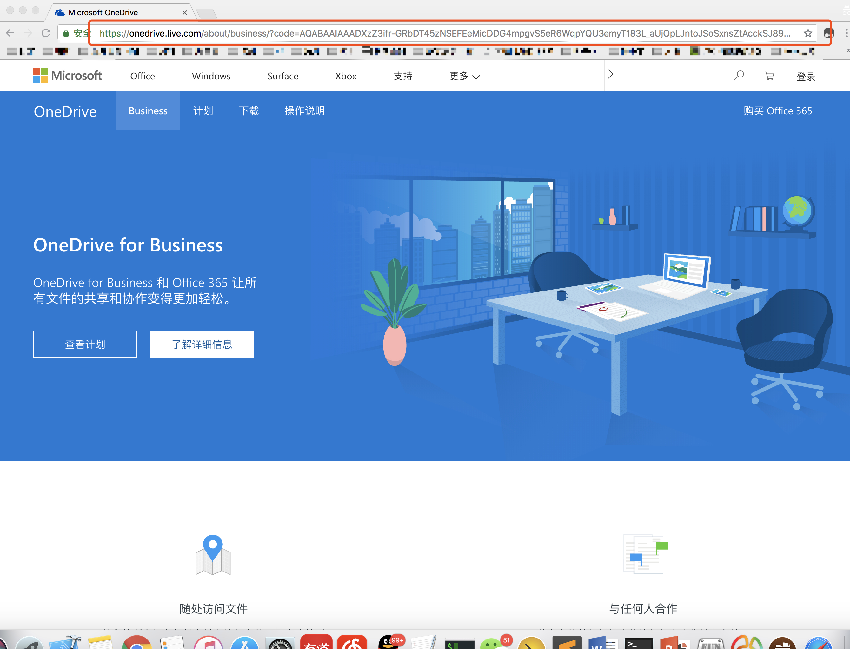Go back with browser back arrow
The image size is (850, 649).
[10, 33]
